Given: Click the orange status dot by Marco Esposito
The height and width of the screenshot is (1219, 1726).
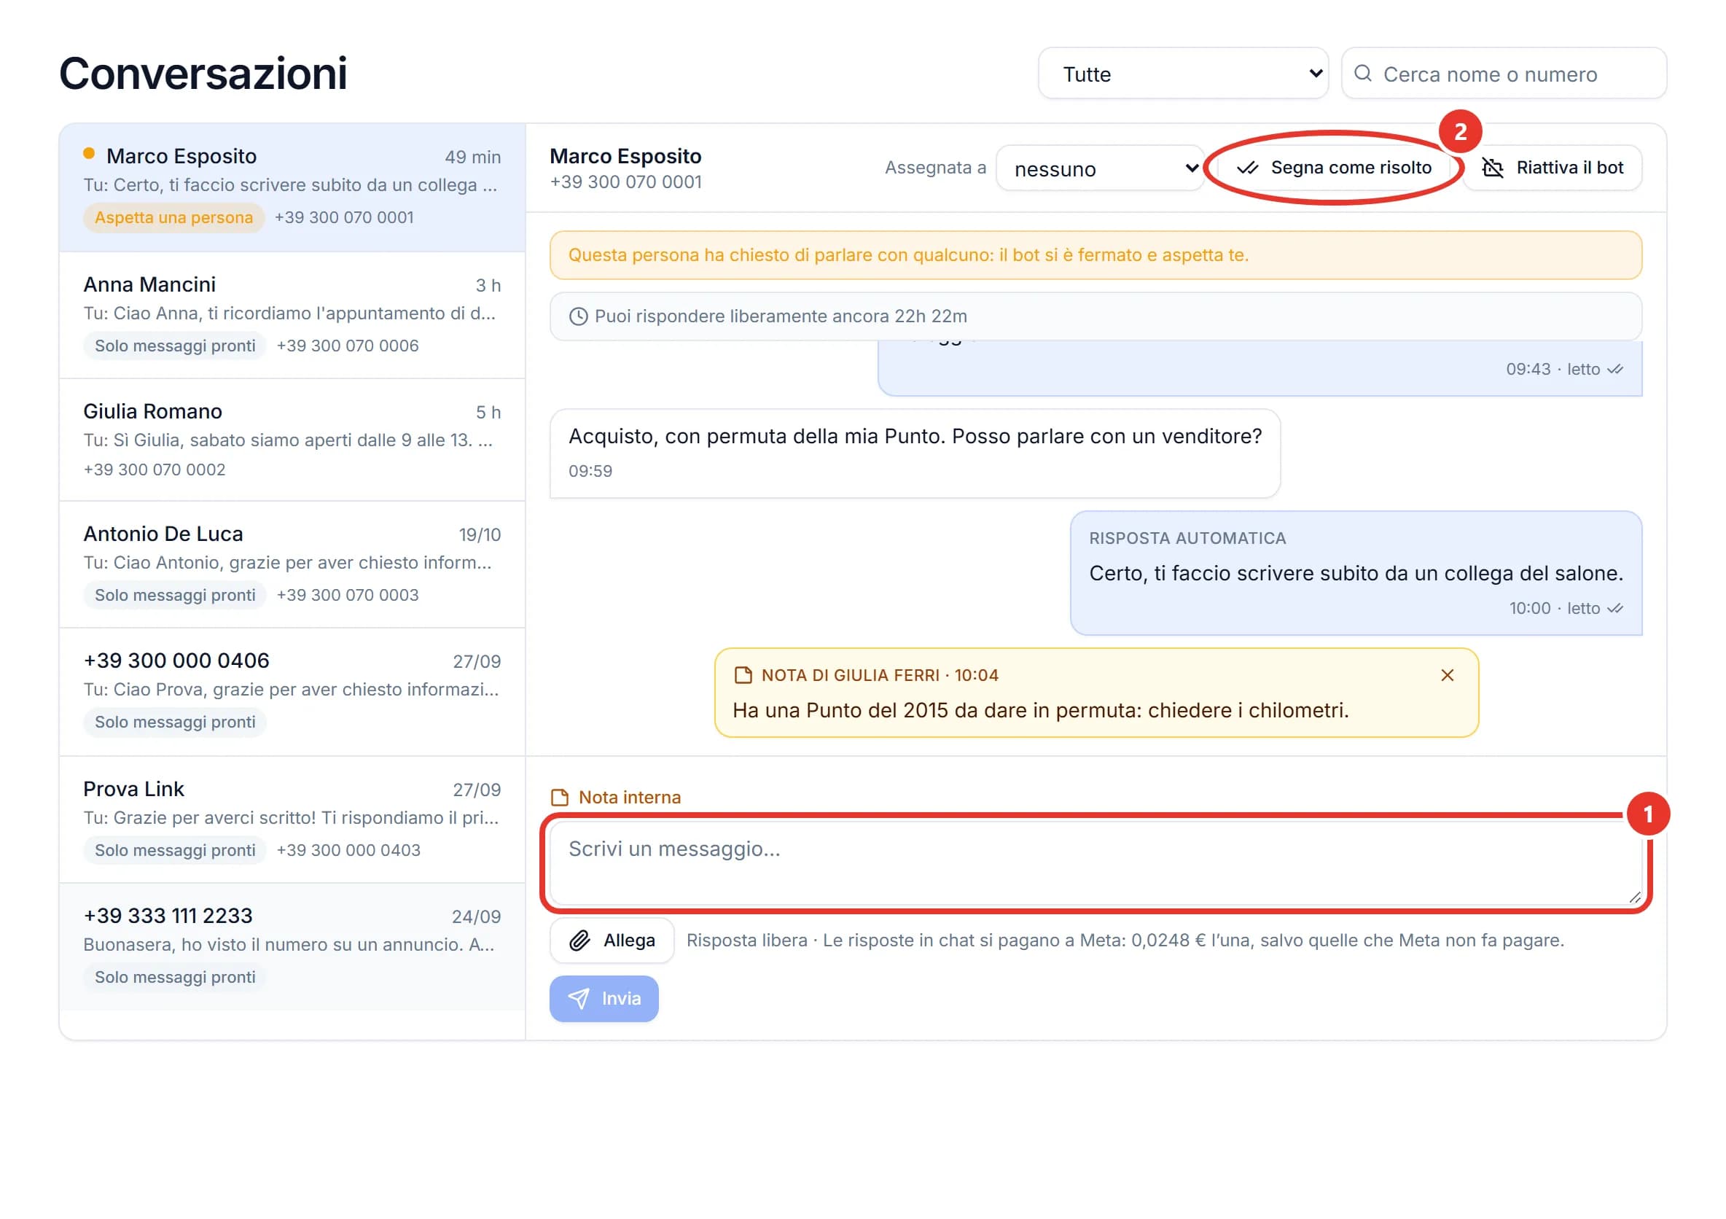Looking at the screenshot, I should 89,153.
